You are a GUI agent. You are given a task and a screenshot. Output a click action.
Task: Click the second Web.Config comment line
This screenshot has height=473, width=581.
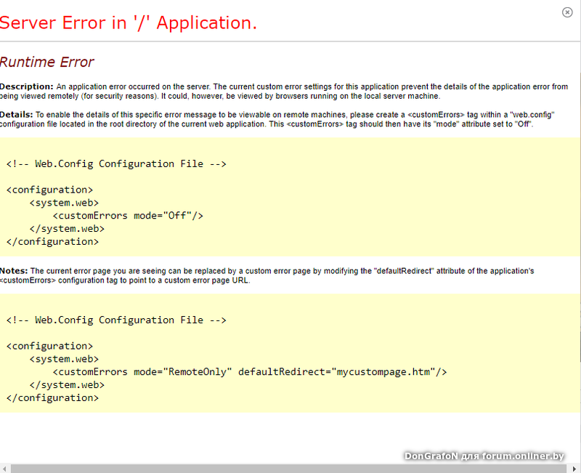[x=116, y=320]
